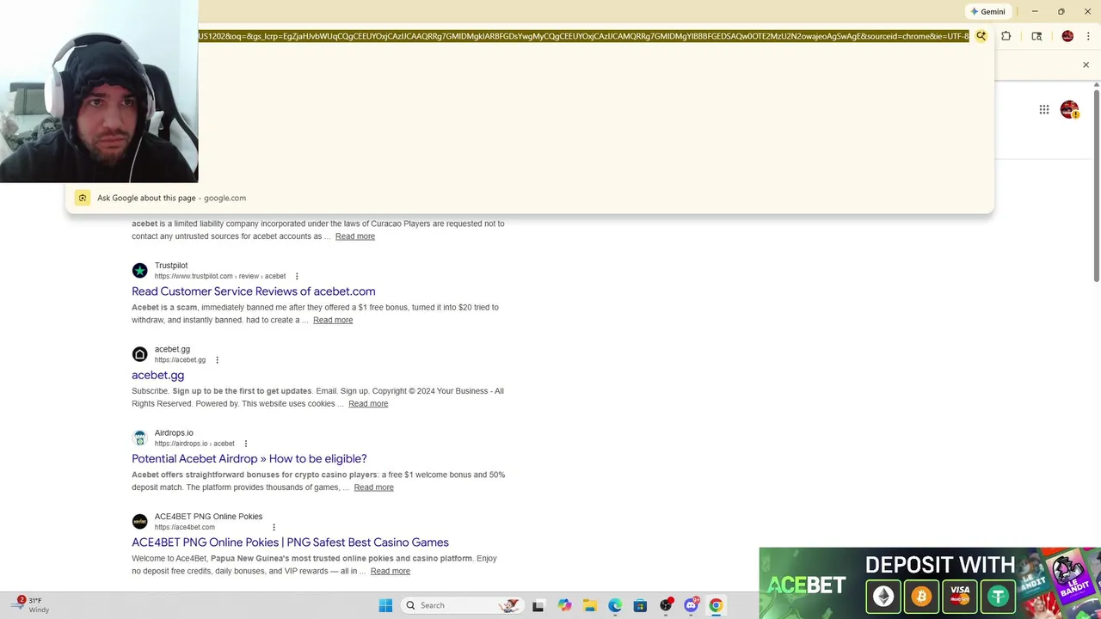Click the tab search icon in Chrome toolbar
The image size is (1101, 619).
[1036, 36]
